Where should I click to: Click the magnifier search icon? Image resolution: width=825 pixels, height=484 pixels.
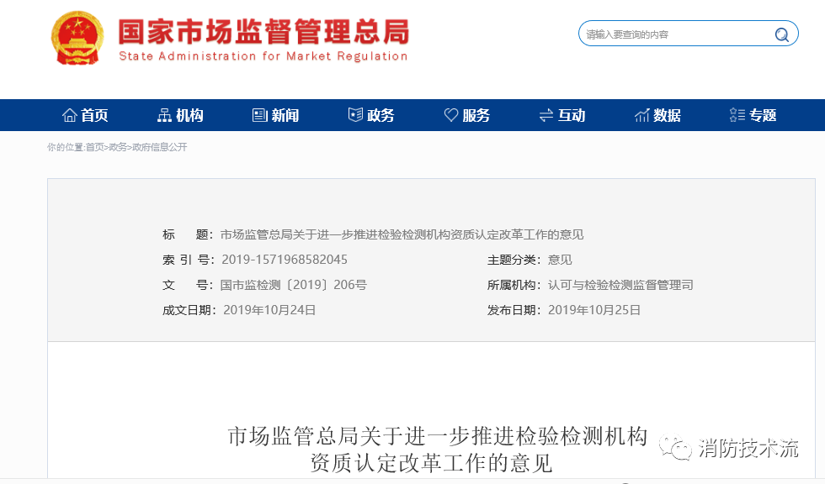[x=782, y=34]
